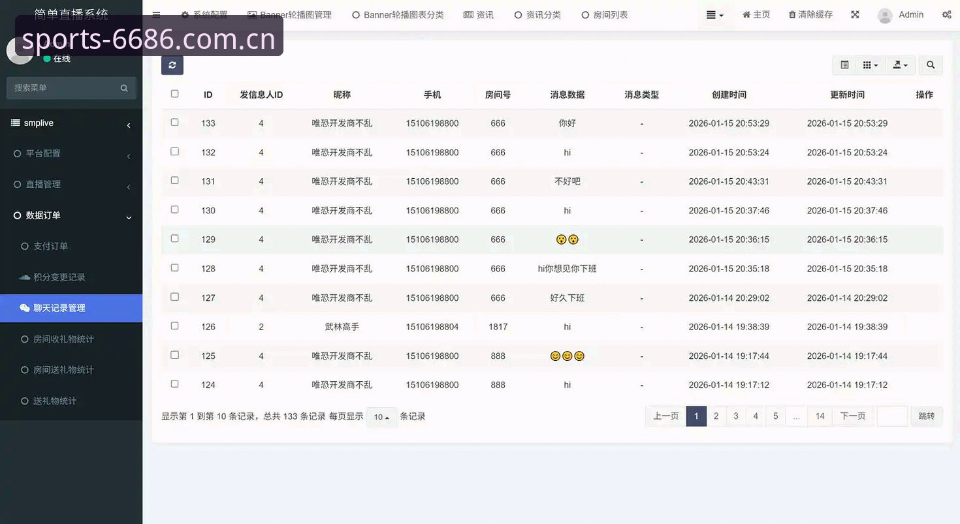Go to page 5

click(776, 416)
